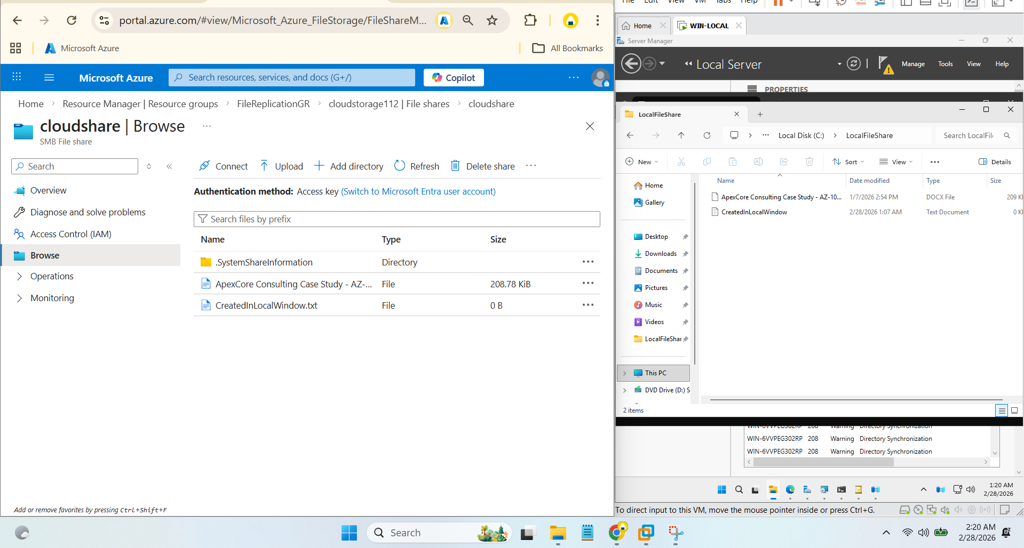Click the Copilot button
Screen dimensions: 1024x548
click(x=454, y=77)
